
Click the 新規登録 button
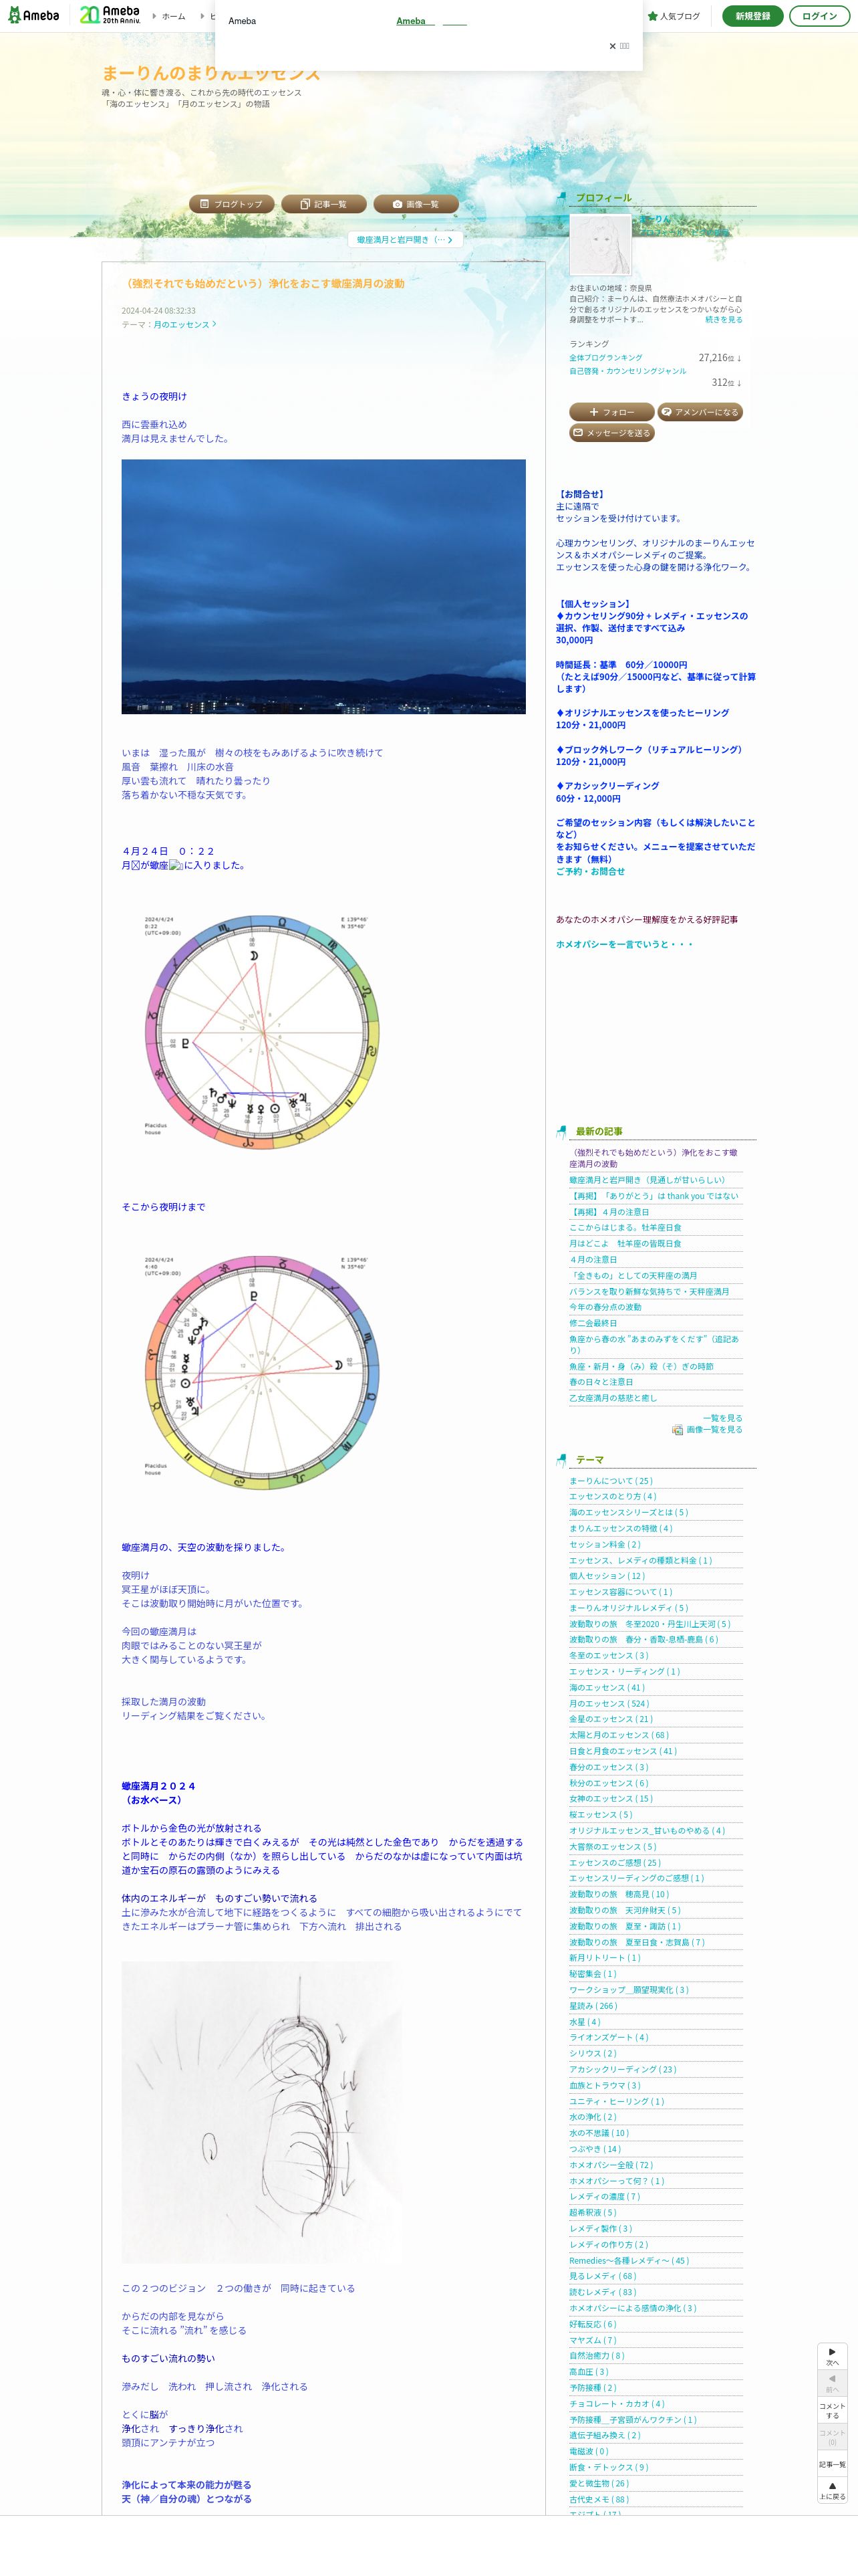coord(752,16)
